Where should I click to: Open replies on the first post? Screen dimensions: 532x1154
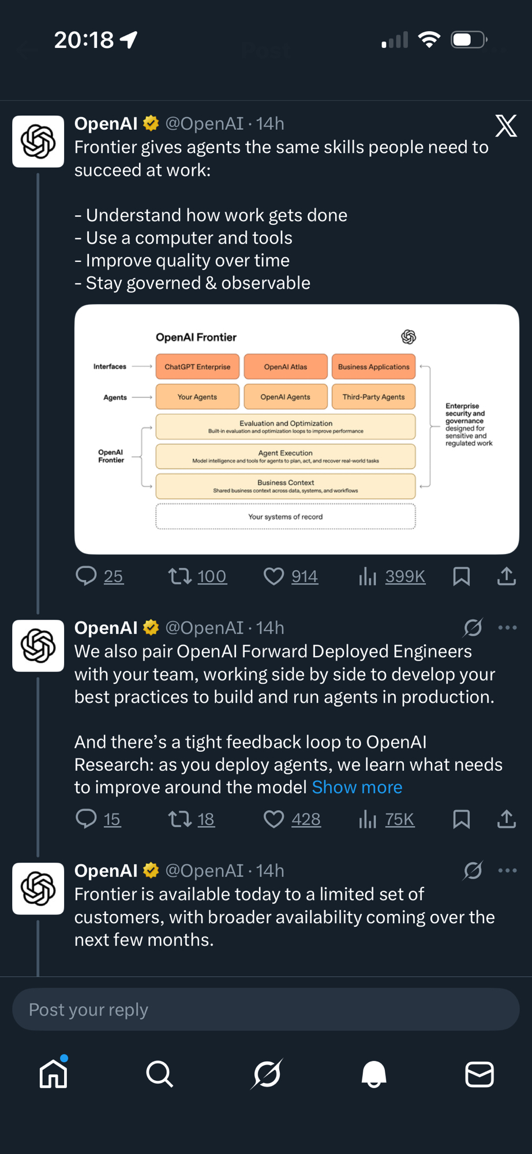click(x=87, y=576)
